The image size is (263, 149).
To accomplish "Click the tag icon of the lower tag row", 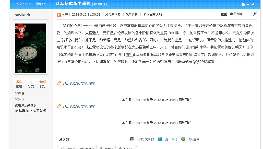I will (x=58, y=106).
